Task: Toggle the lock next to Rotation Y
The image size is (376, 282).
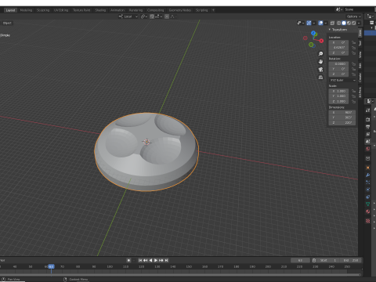Action: 353,69
